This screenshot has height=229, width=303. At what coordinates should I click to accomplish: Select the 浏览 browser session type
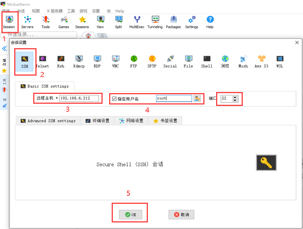pyautogui.click(x=225, y=62)
